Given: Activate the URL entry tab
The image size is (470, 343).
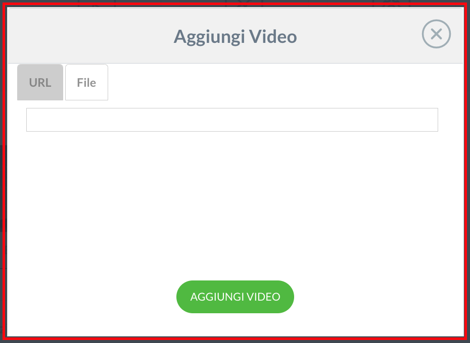Looking at the screenshot, I should (x=40, y=82).
